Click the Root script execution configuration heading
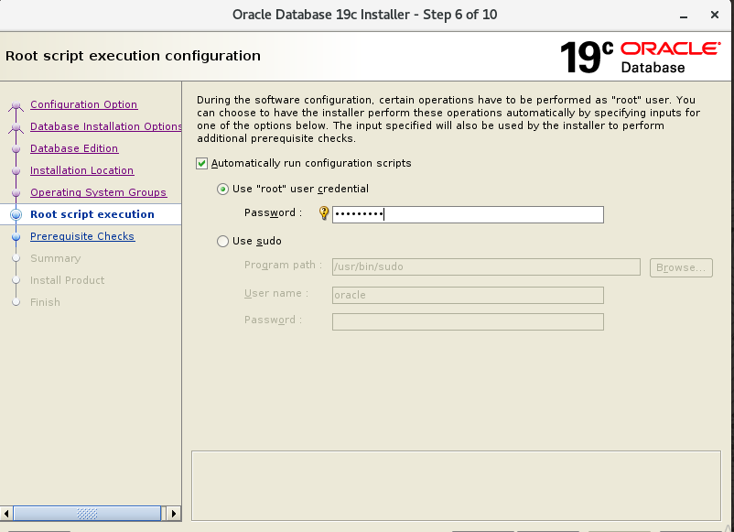This screenshot has height=532, width=734. (x=133, y=56)
